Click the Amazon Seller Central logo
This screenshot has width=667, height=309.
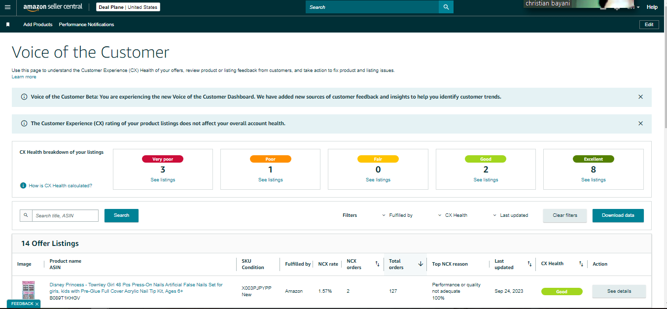click(x=53, y=7)
